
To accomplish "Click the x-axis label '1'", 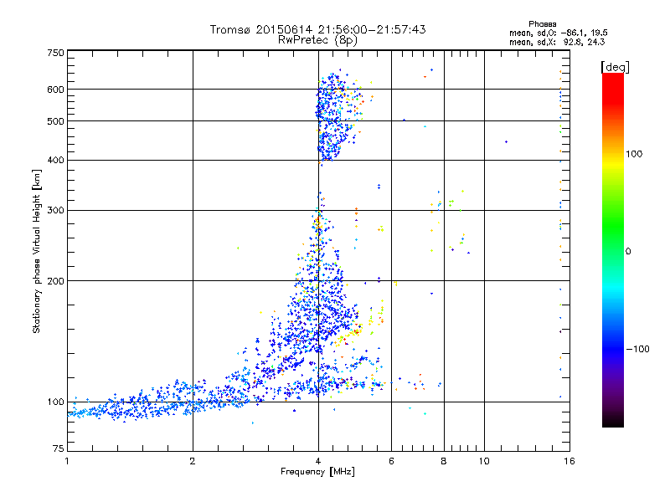I will pos(67,461).
